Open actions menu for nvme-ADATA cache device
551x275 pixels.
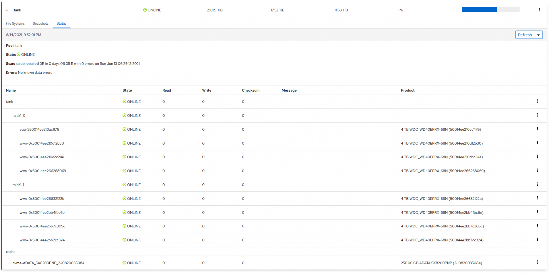538,262
